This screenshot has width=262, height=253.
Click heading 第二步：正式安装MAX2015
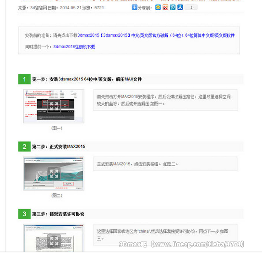59,146
